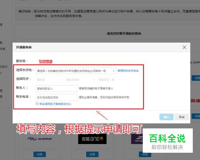Check the 菜鸟调用电子面单服务协议 checkbox
This screenshot has width=200, height=160.
[x=37, y=103]
